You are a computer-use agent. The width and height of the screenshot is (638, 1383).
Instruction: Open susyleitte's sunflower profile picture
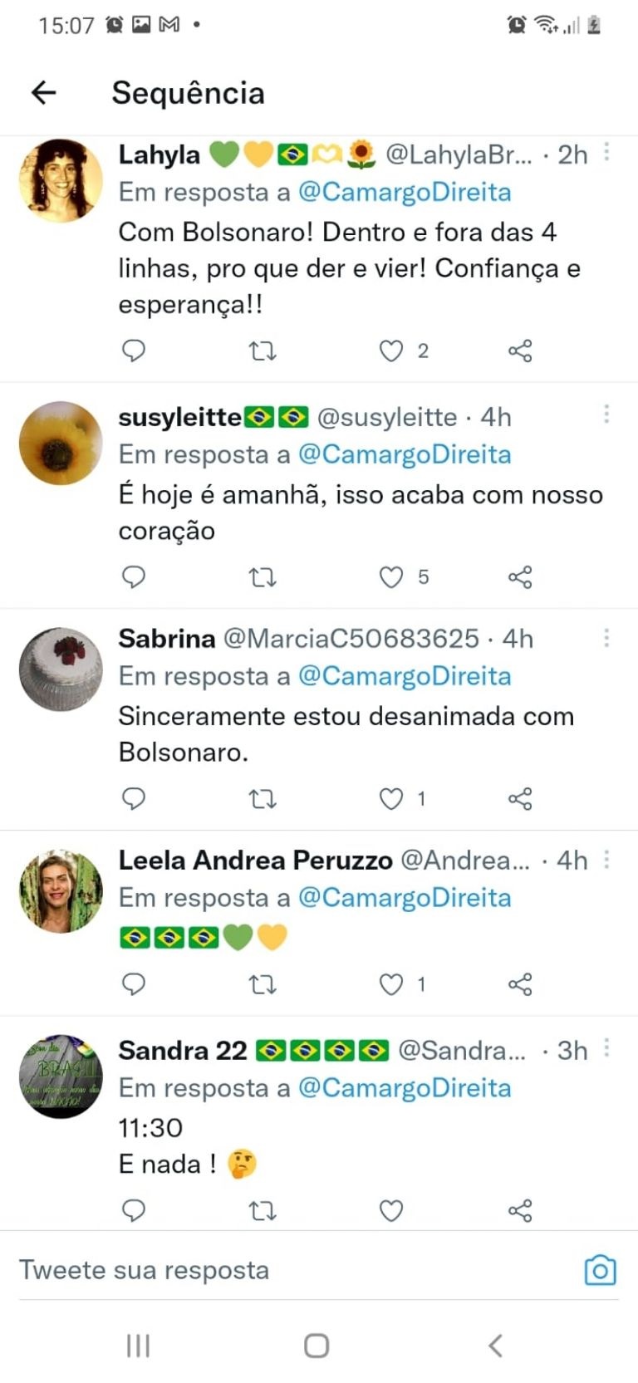click(61, 443)
